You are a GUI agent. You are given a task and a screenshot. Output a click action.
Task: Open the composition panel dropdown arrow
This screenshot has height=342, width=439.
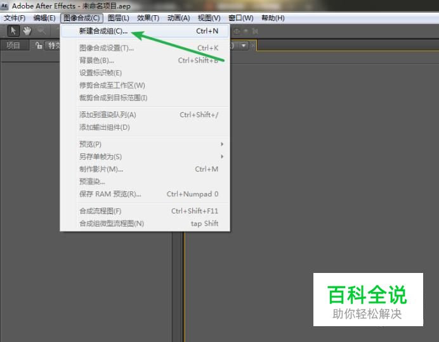pyautogui.click(x=244, y=45)
